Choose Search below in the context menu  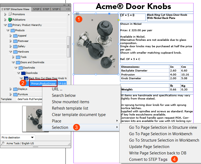tap(81, 95)
